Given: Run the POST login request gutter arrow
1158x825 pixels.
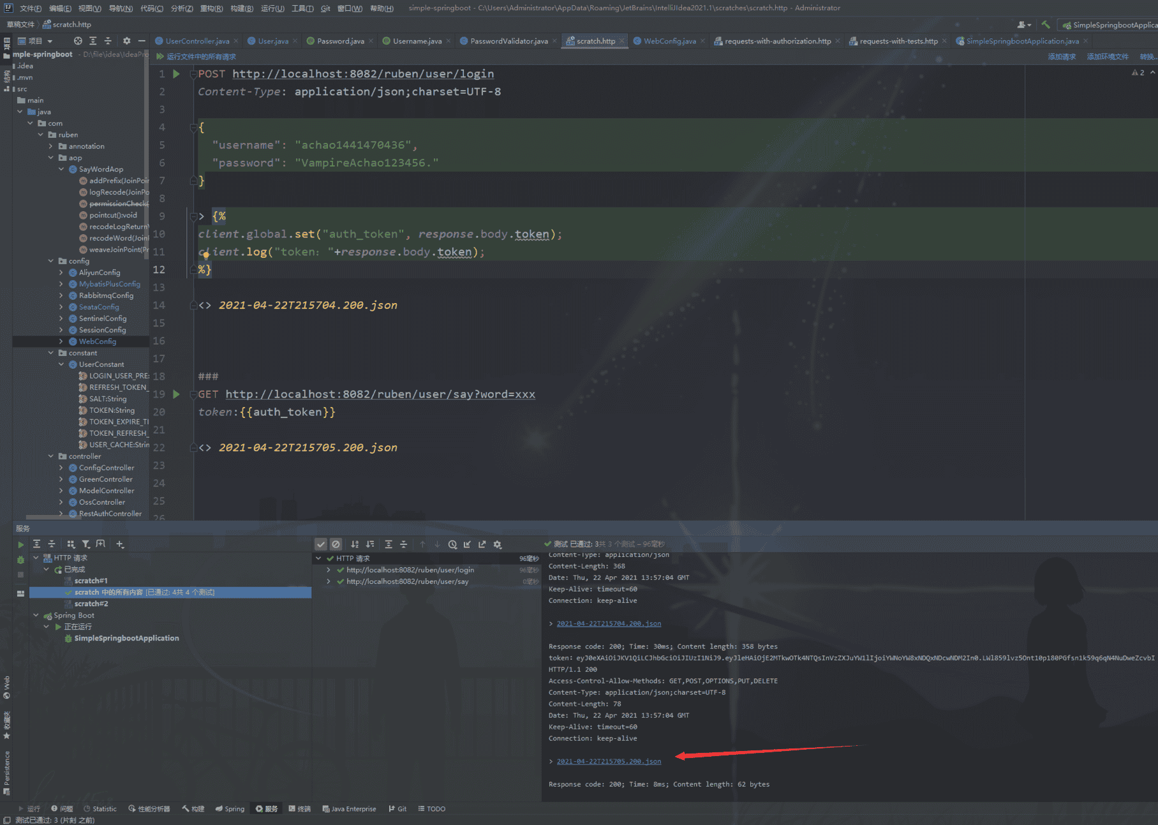Looking at the screenshot, I should pos(176,74).
